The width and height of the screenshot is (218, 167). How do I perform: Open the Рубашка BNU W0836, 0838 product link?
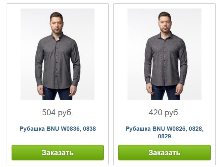click(x=58, y=129)
